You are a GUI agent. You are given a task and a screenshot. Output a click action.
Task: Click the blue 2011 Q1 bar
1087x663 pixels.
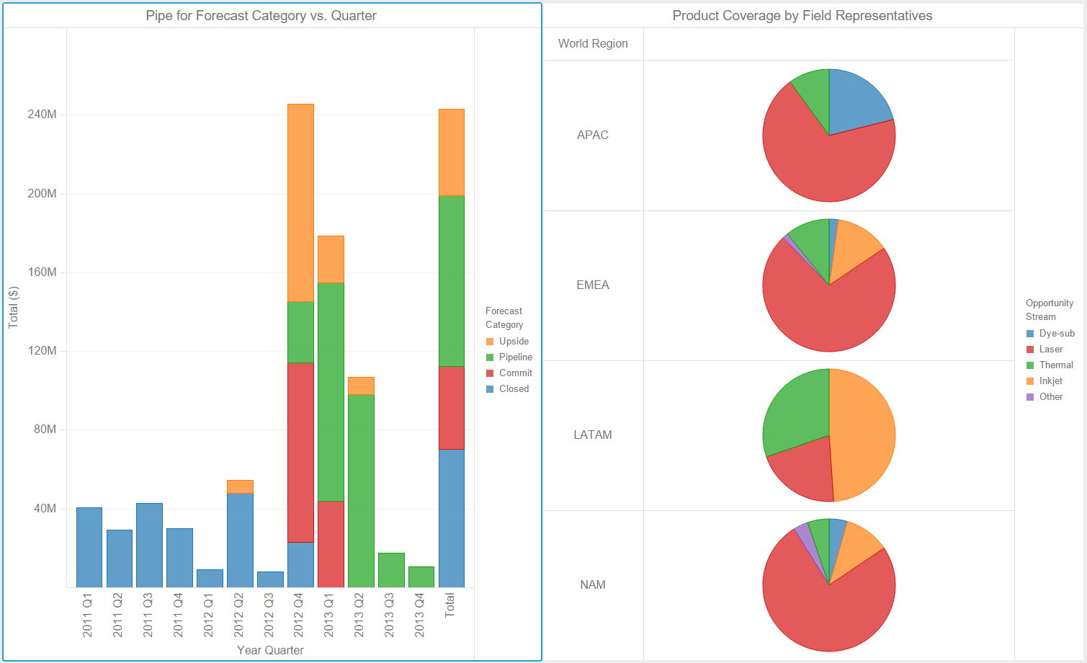click(88, 548)
